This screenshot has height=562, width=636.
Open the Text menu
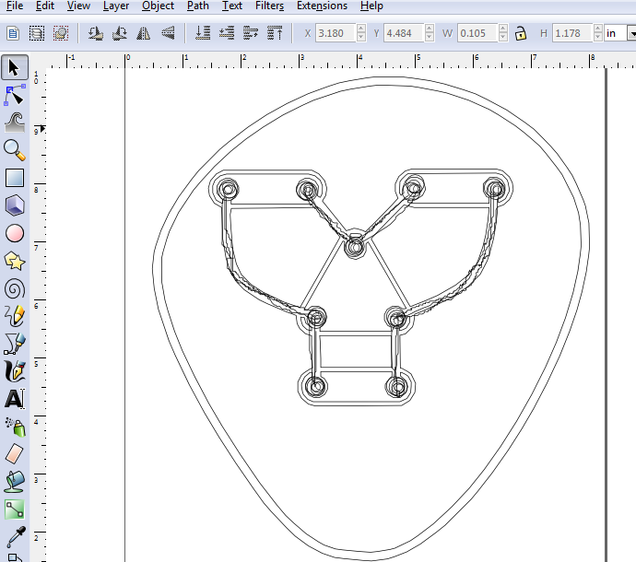pyautogui.click(x=232, y=6)
